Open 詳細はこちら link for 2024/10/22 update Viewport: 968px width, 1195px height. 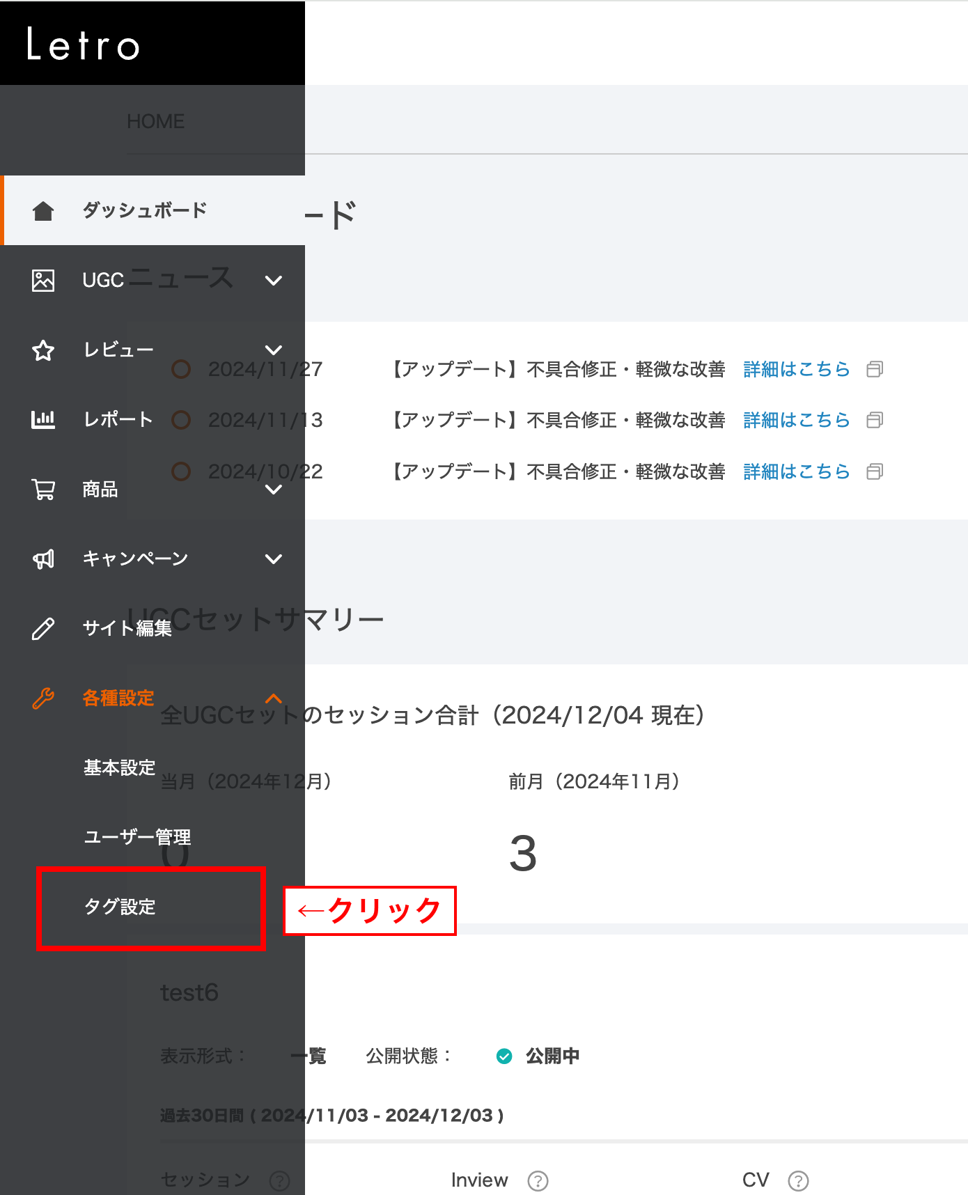[x=796, y=471]
